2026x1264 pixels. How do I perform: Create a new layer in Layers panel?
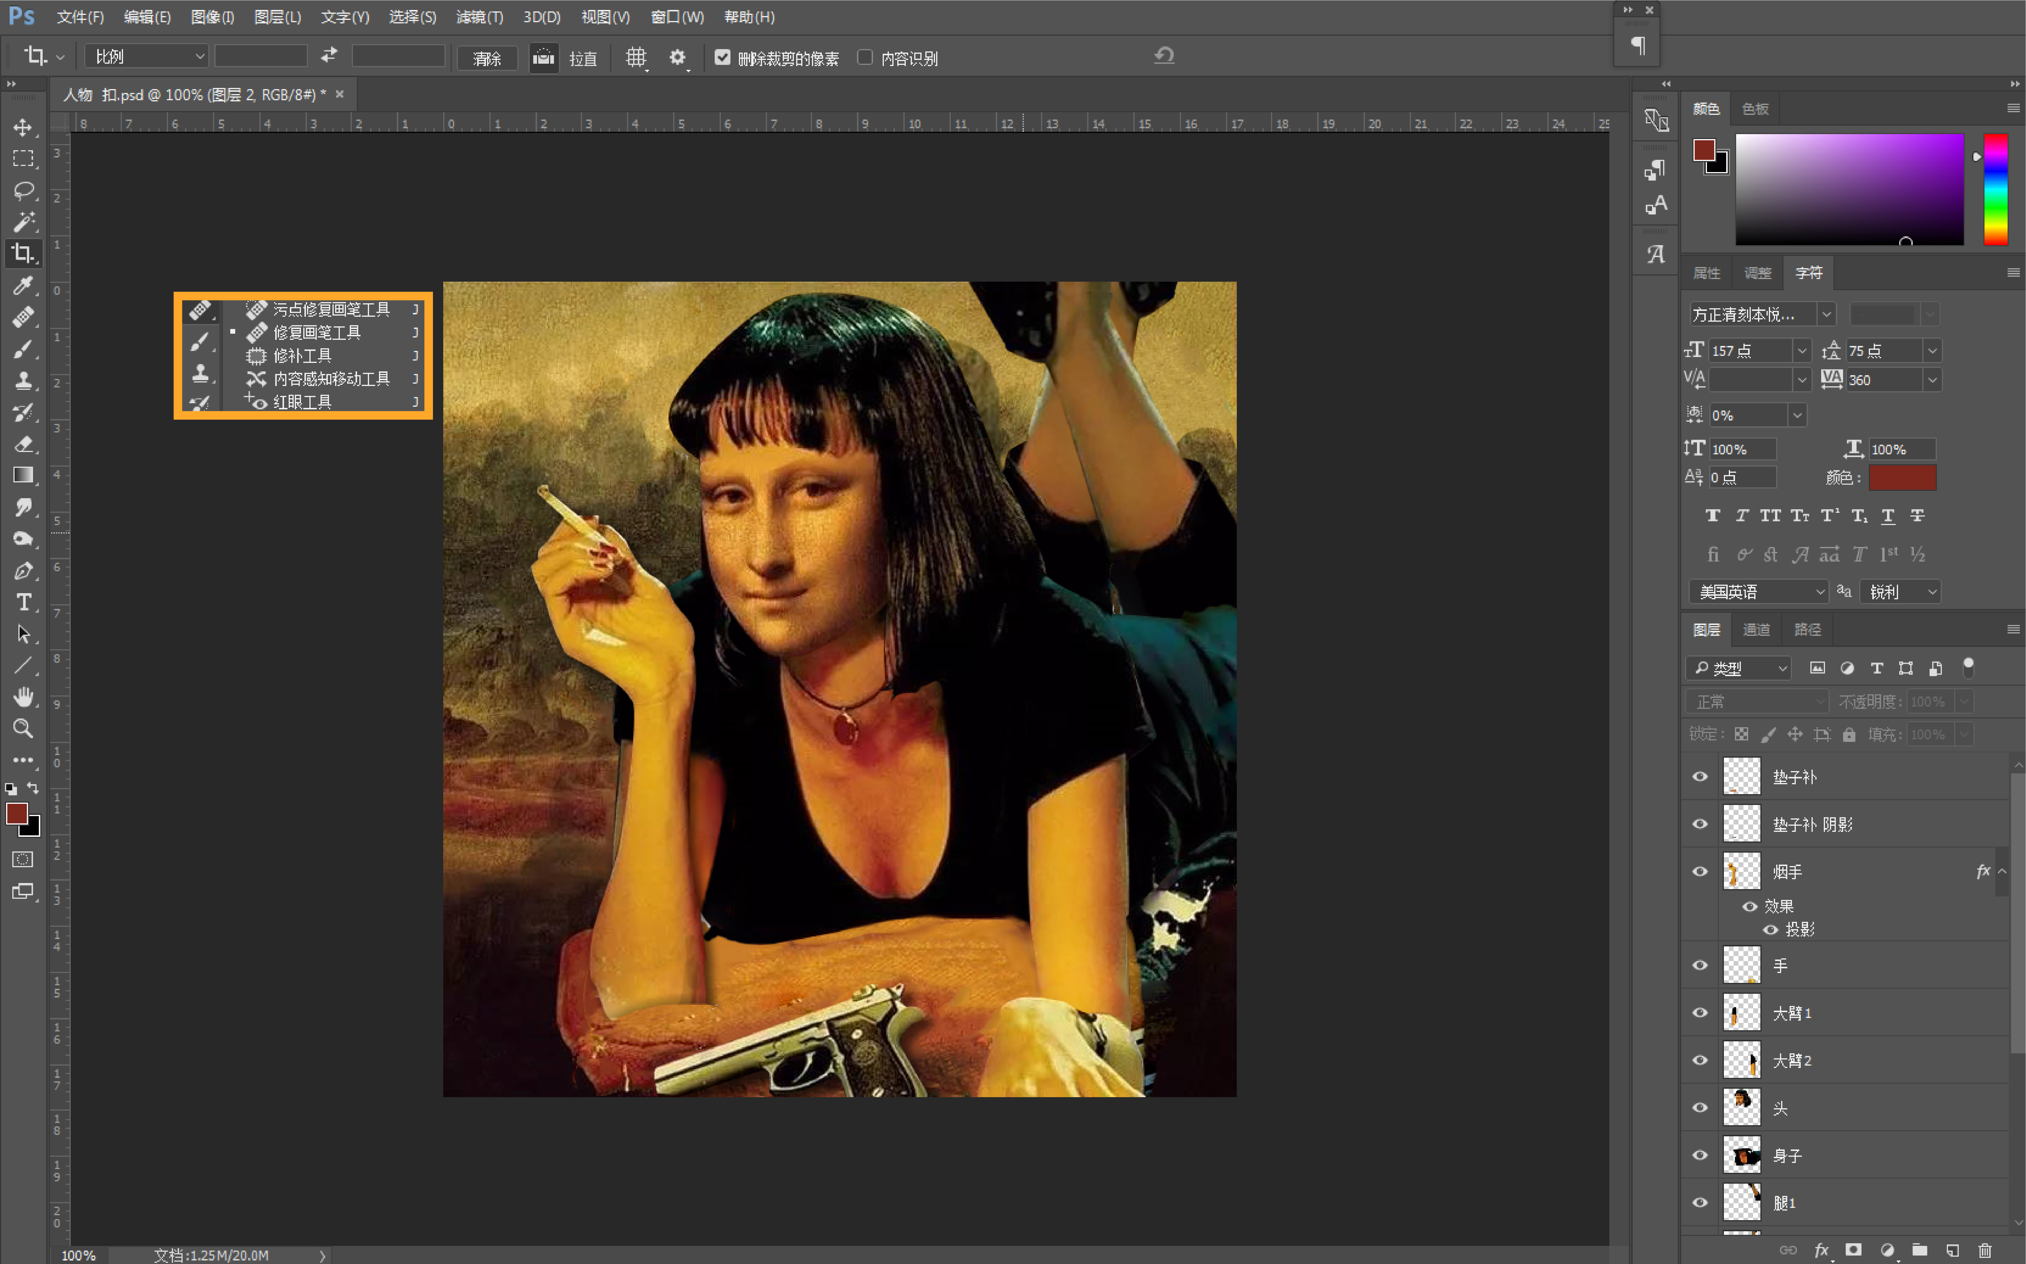coord(1952,1251)
